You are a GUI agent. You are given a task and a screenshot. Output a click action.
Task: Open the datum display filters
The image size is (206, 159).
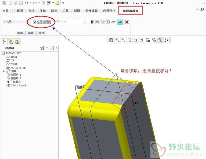click(x=154, y=40)
